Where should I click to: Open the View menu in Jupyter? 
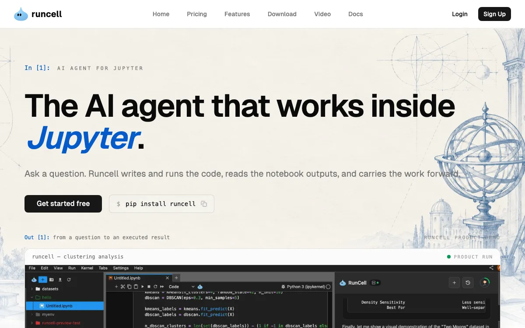point(58,268)
